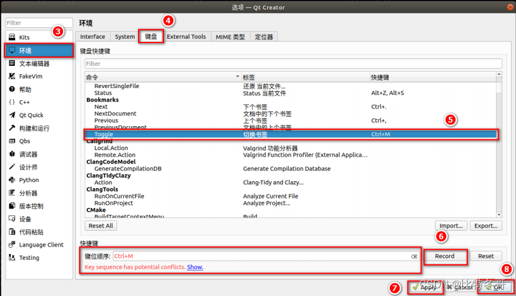Screen dimensions: 516x296
Task: Click the 标签 column header
Action: pyautogui.click(x=305, y=77)
